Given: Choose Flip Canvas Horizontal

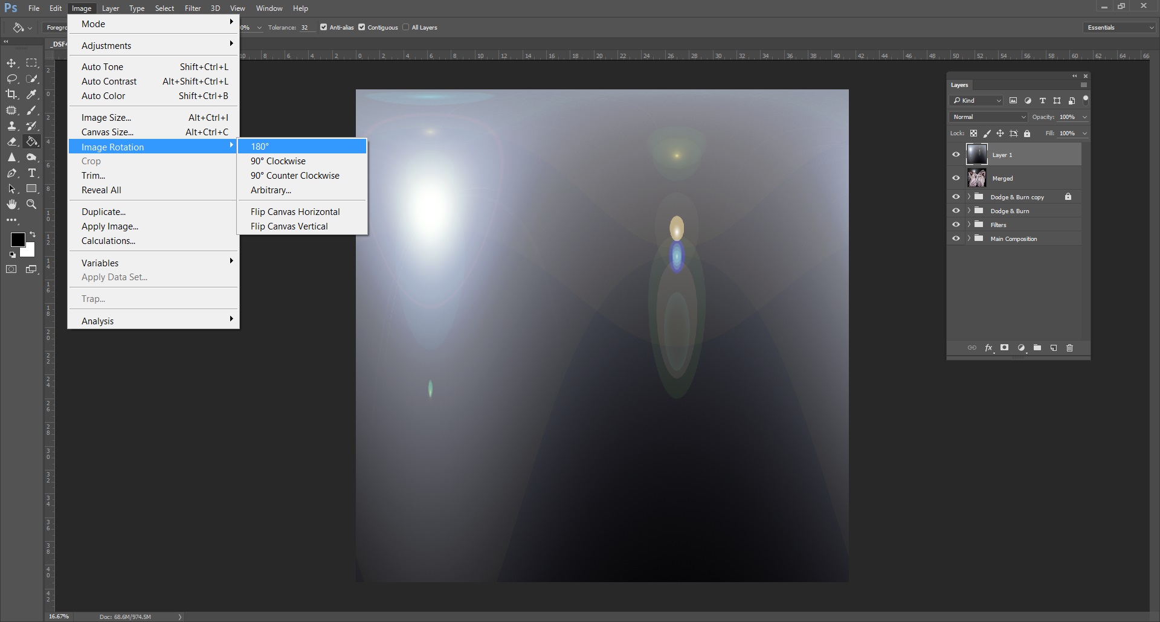Looking at the screenshot, I should point(295,211).
